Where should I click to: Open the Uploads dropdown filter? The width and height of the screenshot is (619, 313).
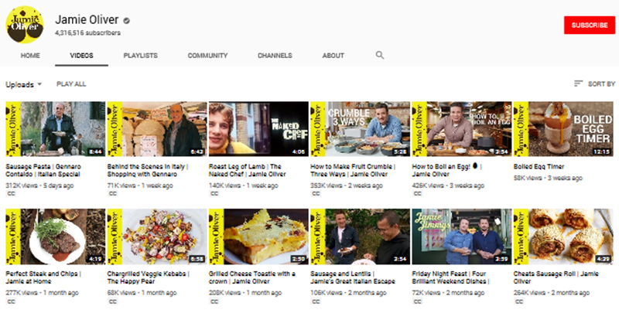tap(24, 84)
